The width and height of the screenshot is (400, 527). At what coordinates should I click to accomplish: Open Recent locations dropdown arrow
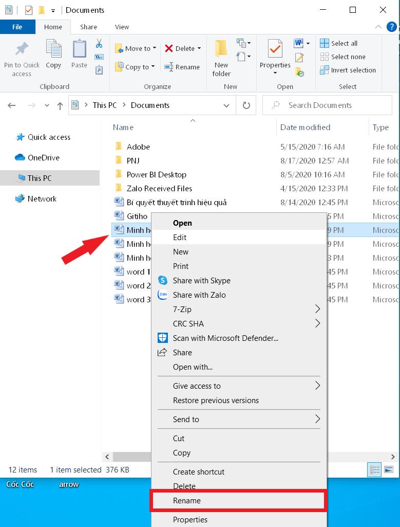click(47, 105)
